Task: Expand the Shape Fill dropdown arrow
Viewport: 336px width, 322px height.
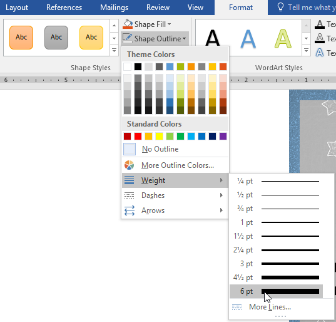Action: [x=170, y=24]
